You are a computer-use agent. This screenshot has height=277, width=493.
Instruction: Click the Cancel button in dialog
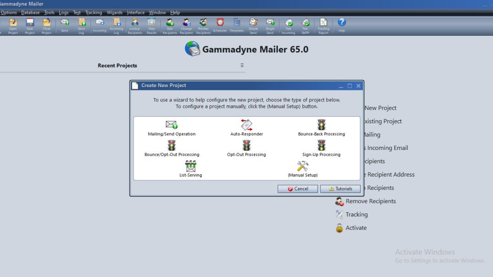coord(297,188)
